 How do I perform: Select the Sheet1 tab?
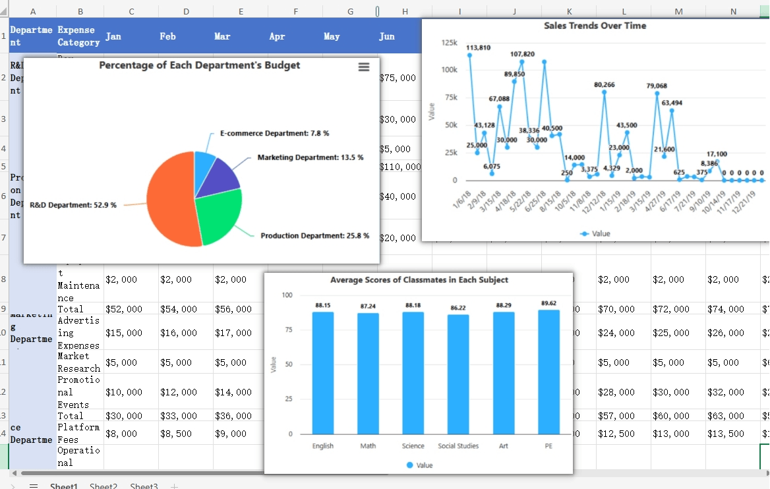pos(63,486)
